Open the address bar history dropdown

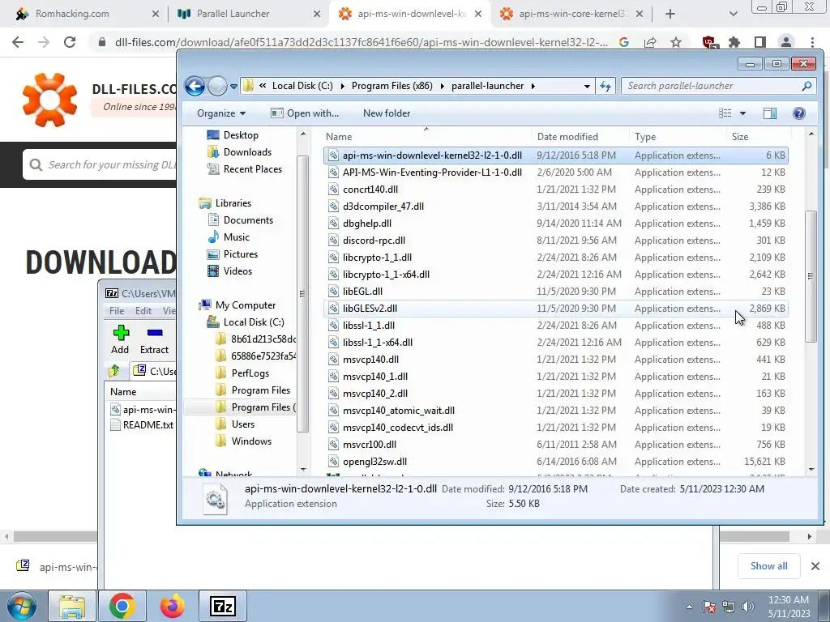(587, 86)
